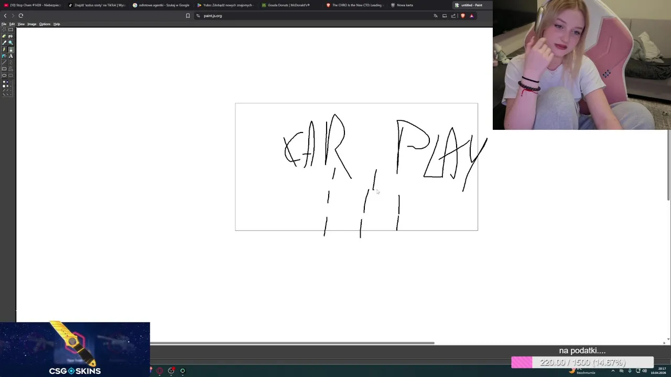This screenshot has width=671, height=377.
Task: Show hidden tray icons chevron
Action: coord(613,371)
